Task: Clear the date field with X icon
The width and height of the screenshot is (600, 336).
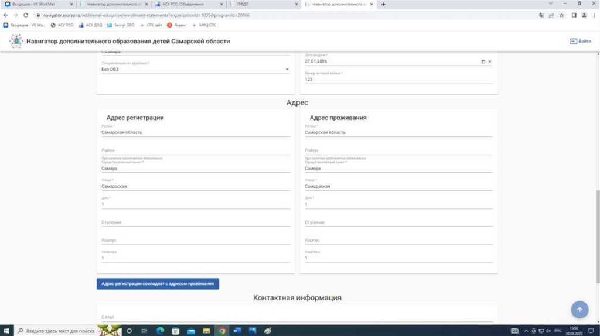Action: pyautogui.click(x=490, y=61)
